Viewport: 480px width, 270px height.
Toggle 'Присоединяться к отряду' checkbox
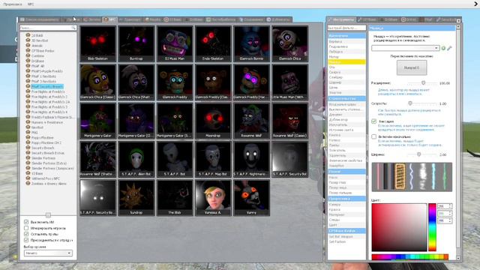coord(26,240)
